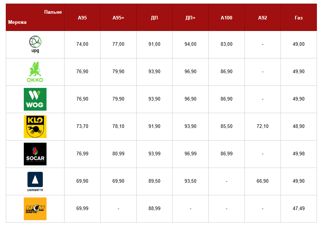The height and width of the screenshot is (227, 327).
Task: Click the A95 column header
Action: [x=82, y=18]
